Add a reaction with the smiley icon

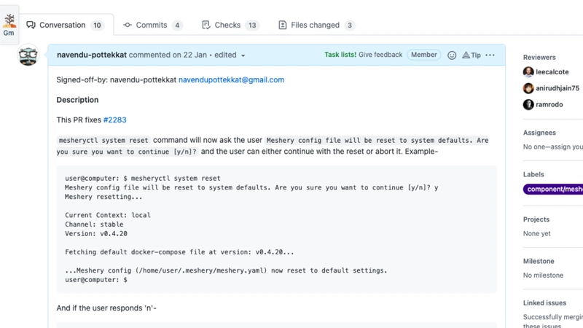452,55
